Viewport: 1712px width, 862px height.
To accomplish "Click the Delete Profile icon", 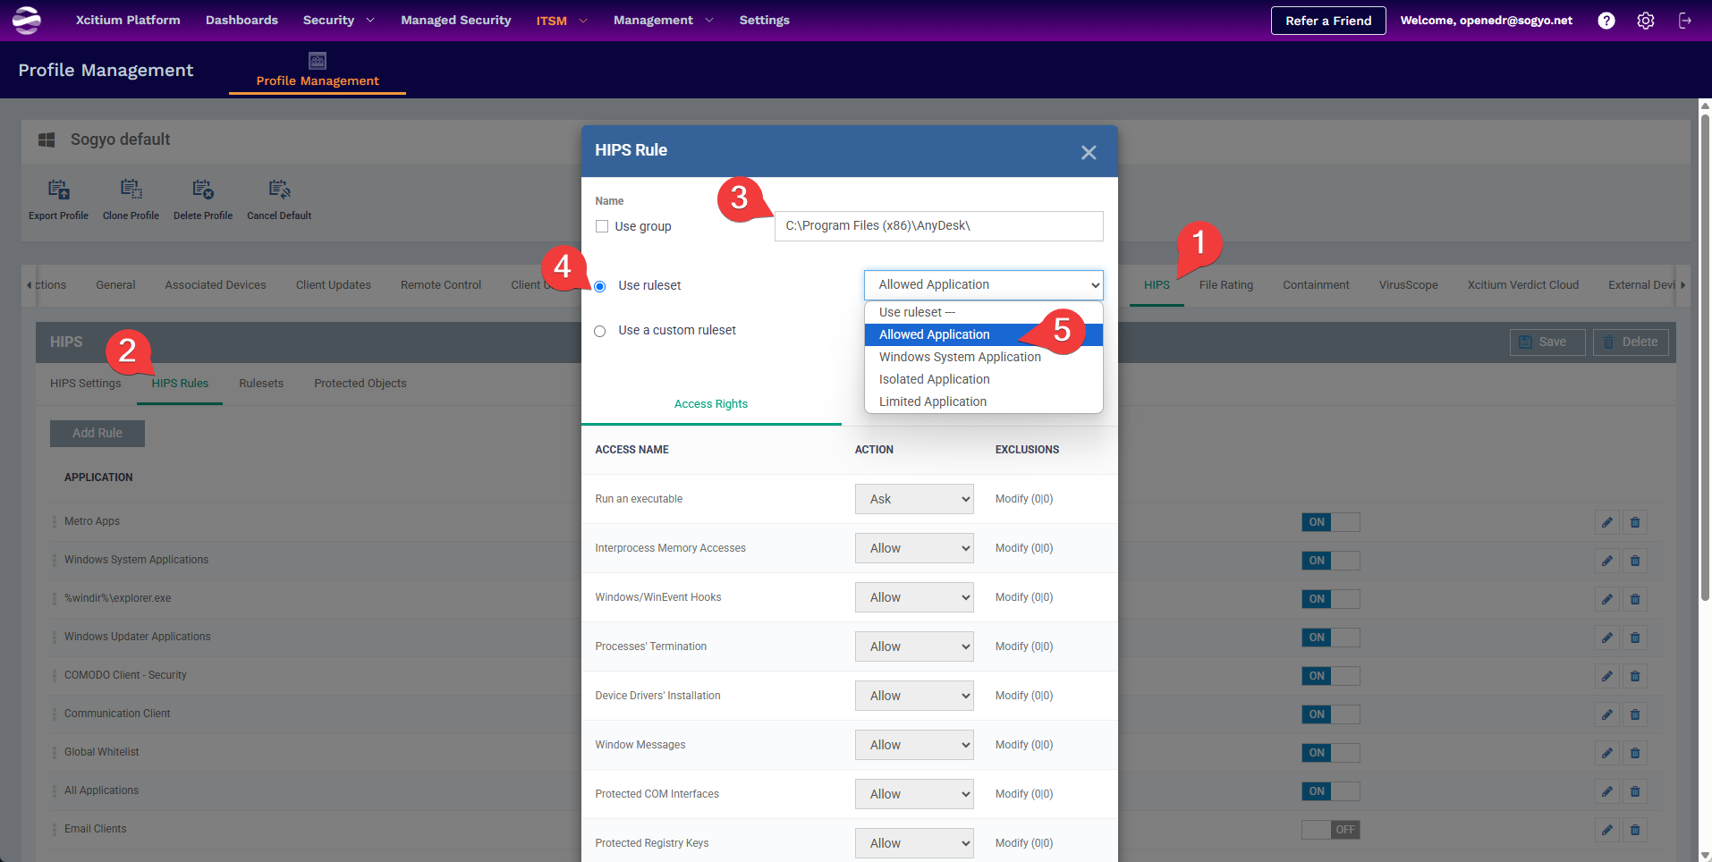I will pos(203,190).
